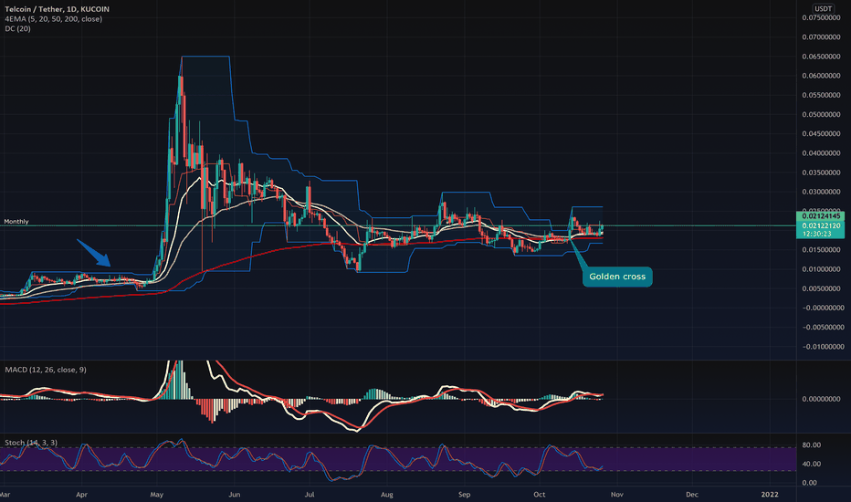Click the Telcoin / Tether chart title
Screen dimensions: 851x502
click(57, 9)
